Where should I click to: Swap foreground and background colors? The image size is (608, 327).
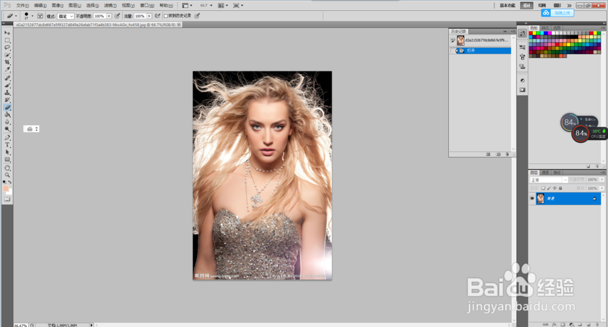point(10,182)
